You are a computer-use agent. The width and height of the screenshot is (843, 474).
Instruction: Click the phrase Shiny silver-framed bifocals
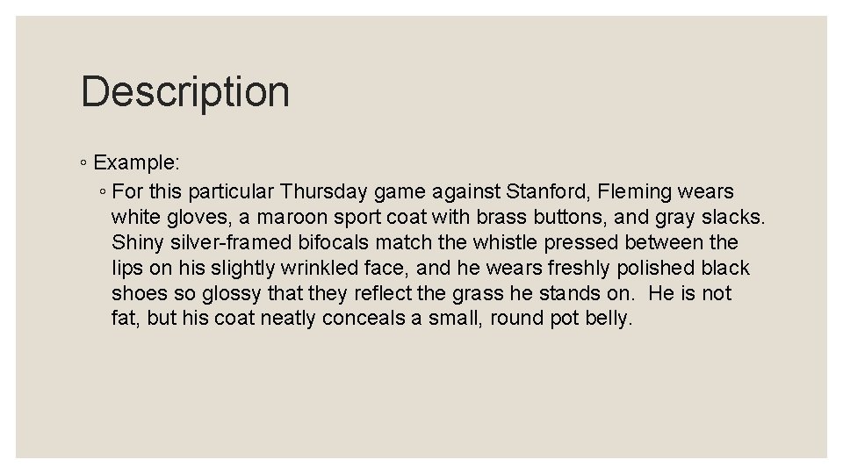tap(240, 242)
